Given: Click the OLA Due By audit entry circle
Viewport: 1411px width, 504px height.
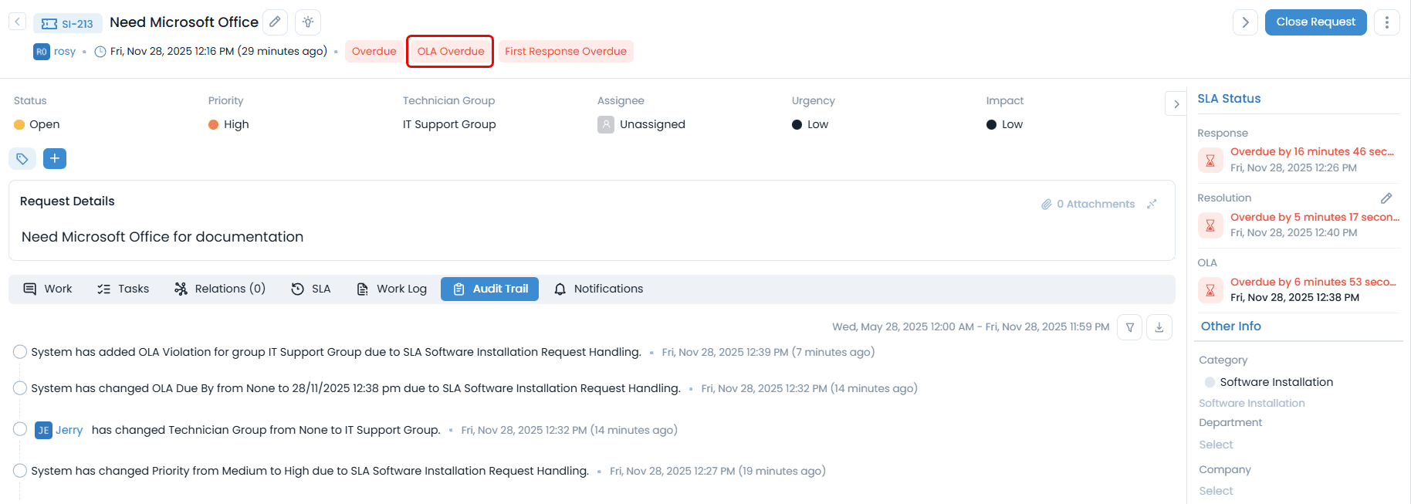Looking at the screenshot, I should tap(20, 388).
